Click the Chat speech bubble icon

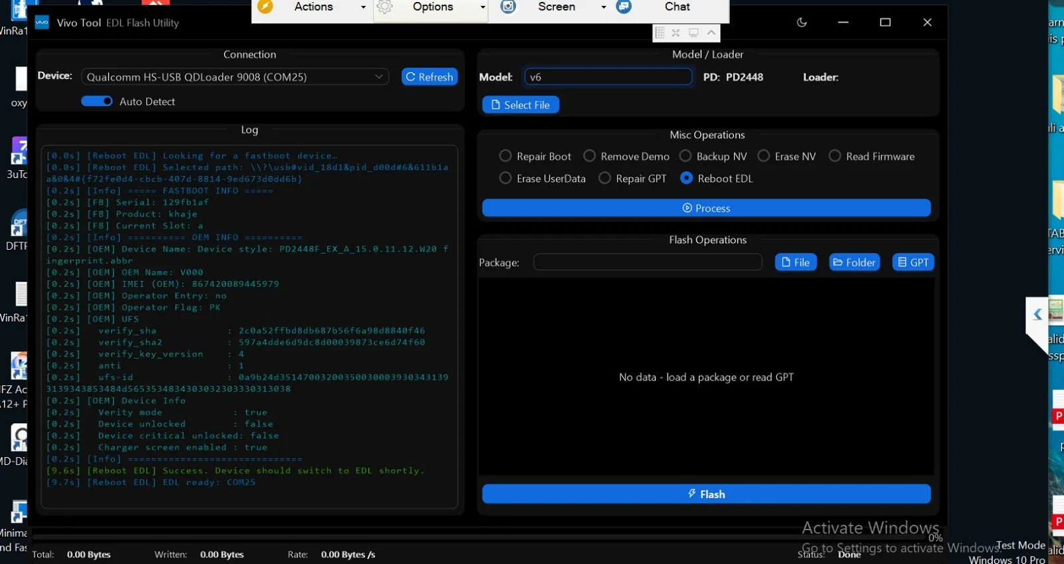coord(624,7)
